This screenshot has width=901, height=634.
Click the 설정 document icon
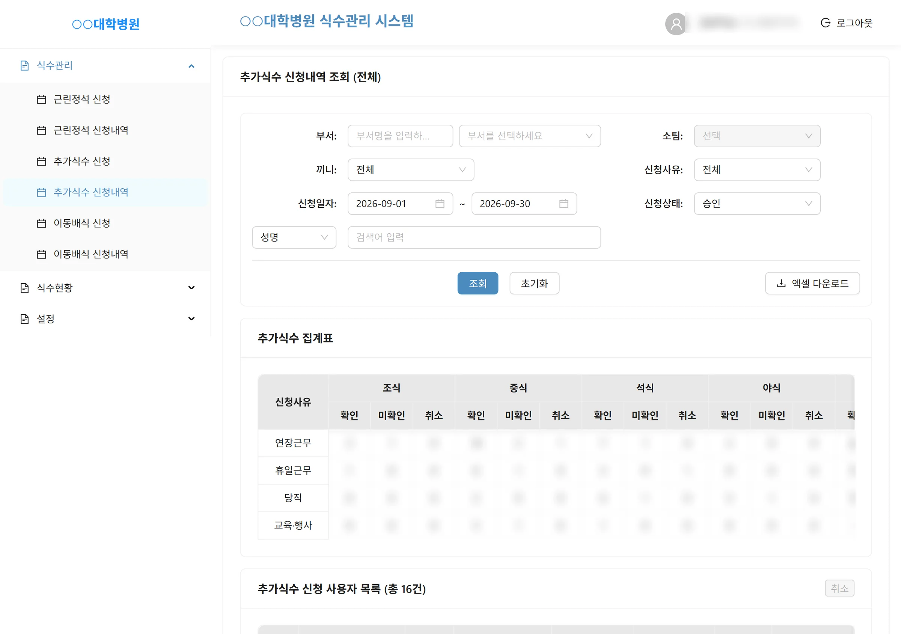(x=24, y=319)
